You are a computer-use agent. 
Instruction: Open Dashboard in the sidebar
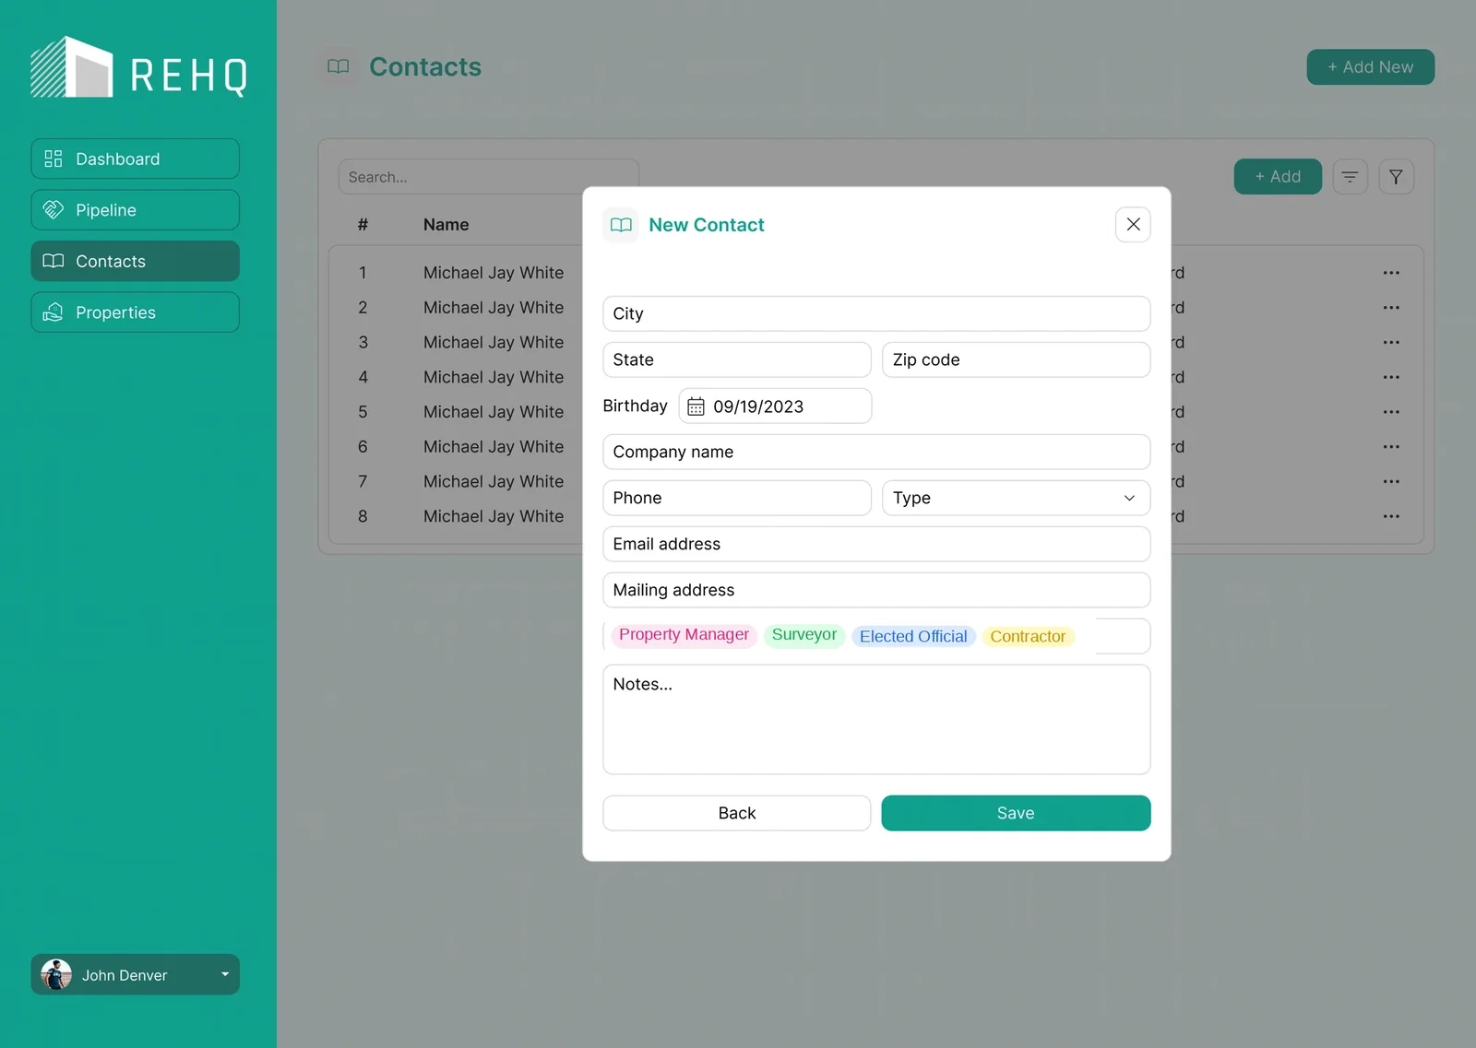click(135, 159)
